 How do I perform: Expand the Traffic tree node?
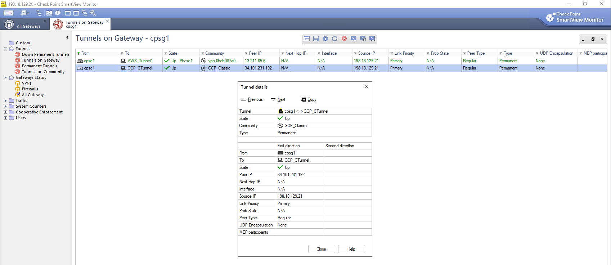point(5,100)
